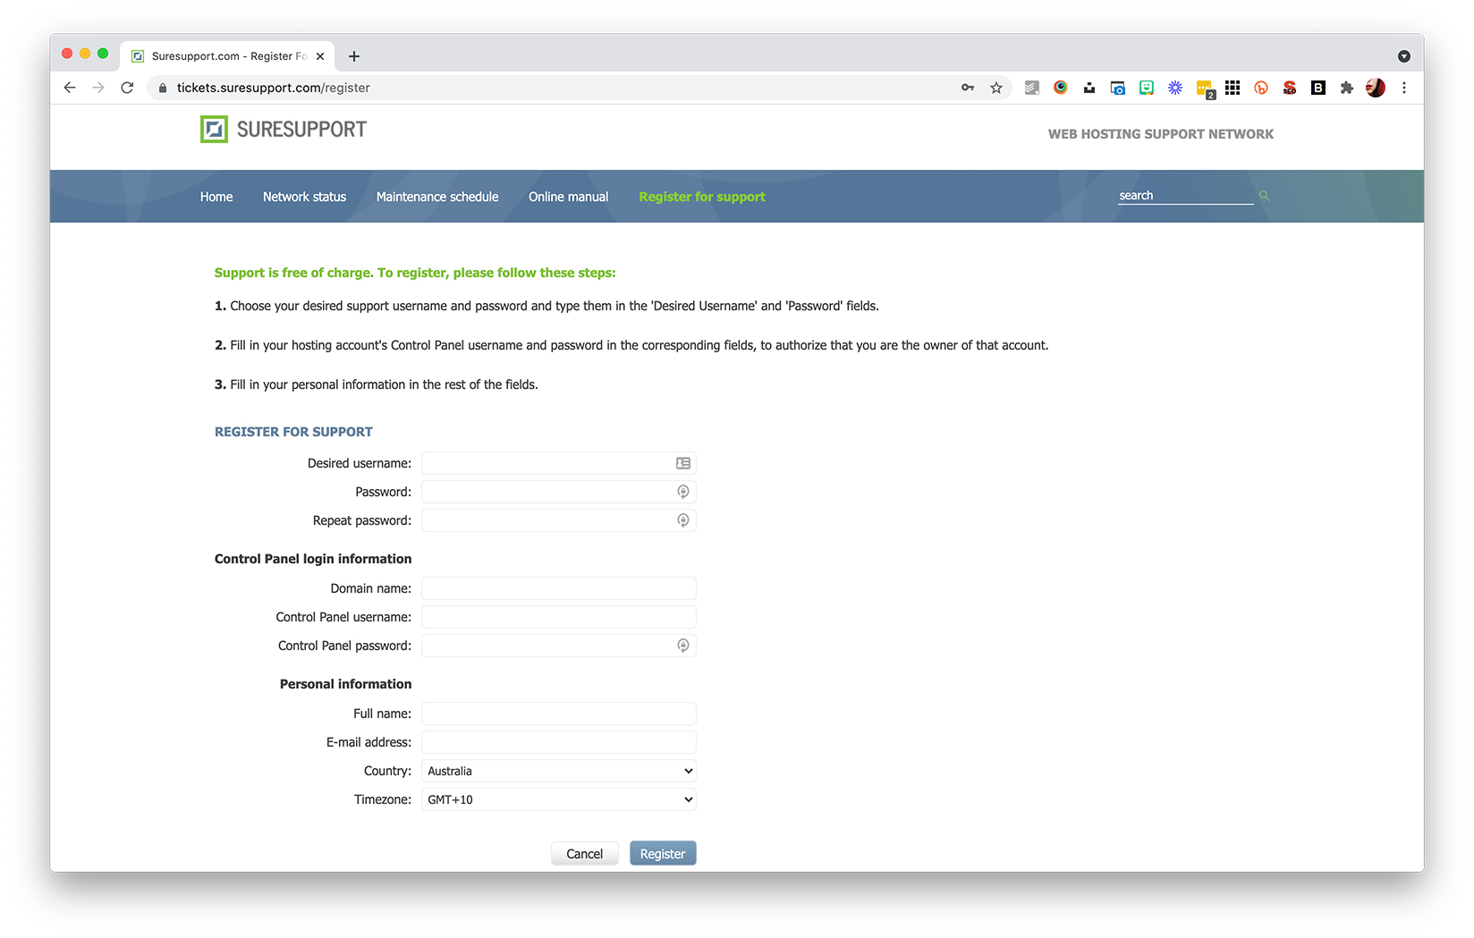Go to Network status page
Screen dimensions: 1474x938
click(304, 197)
